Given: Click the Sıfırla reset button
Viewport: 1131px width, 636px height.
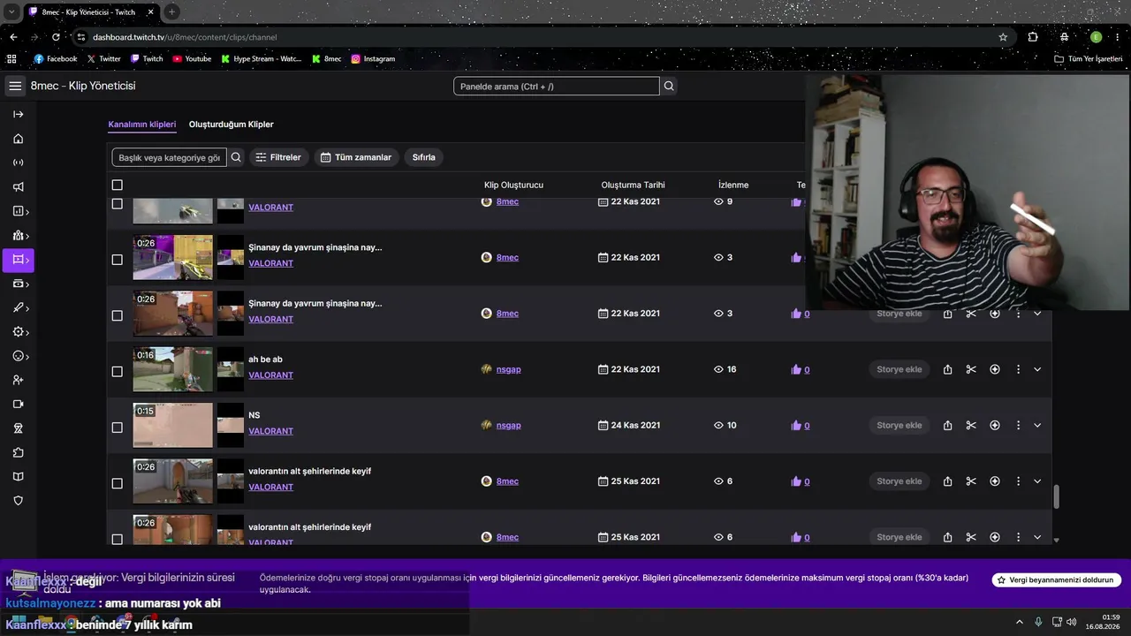Looking at the screenshot, I should 424,157.
